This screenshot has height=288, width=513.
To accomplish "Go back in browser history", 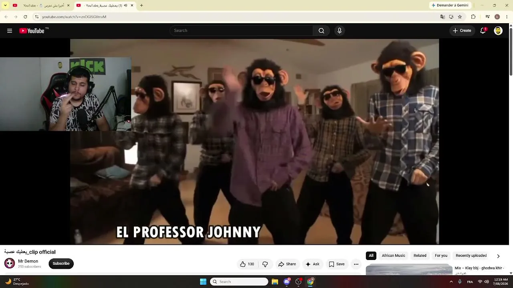I will (6, 17).
